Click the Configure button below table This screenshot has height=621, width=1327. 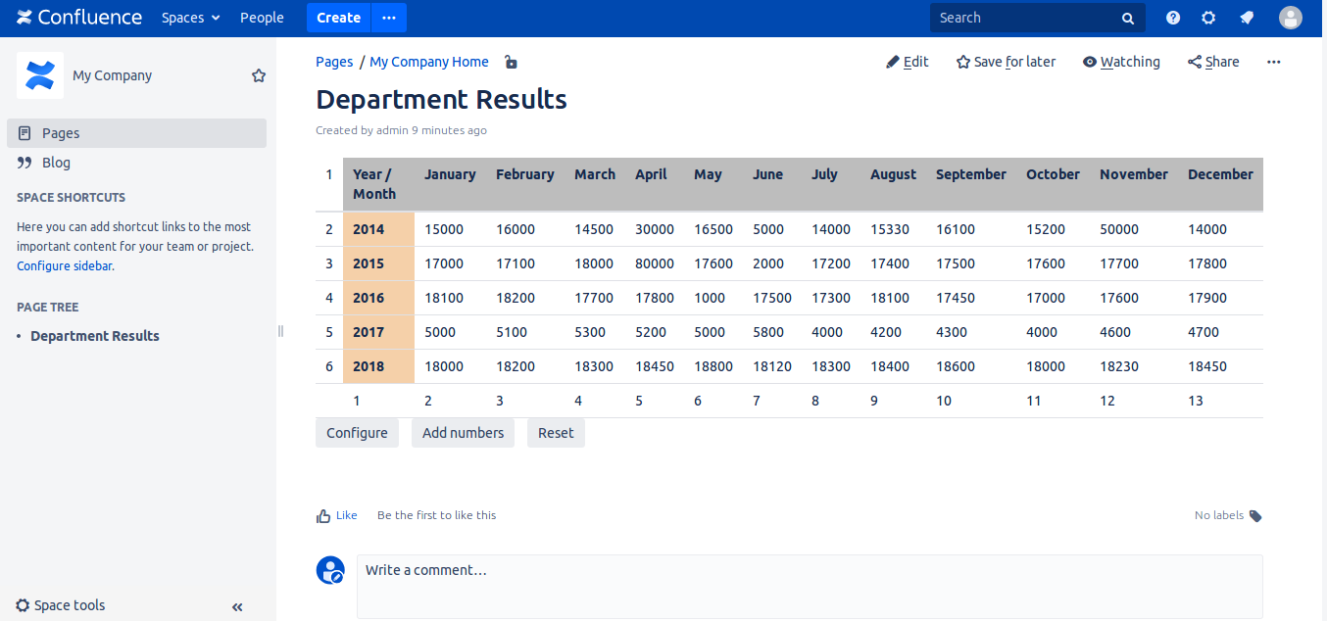coord(357,433)
